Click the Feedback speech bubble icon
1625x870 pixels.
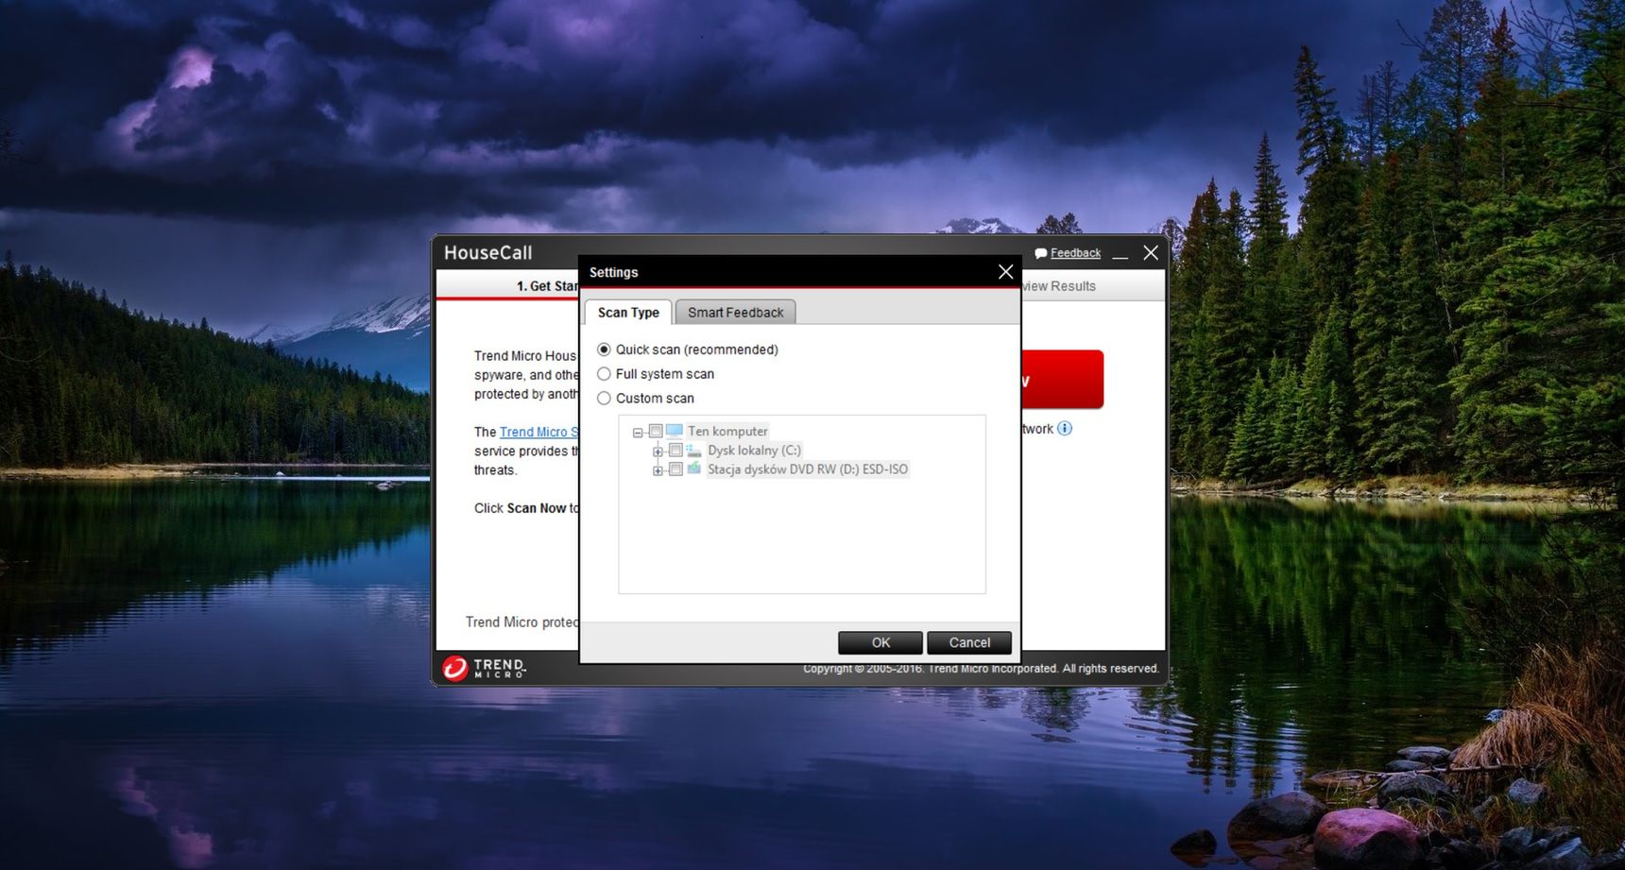[1041, 253]
